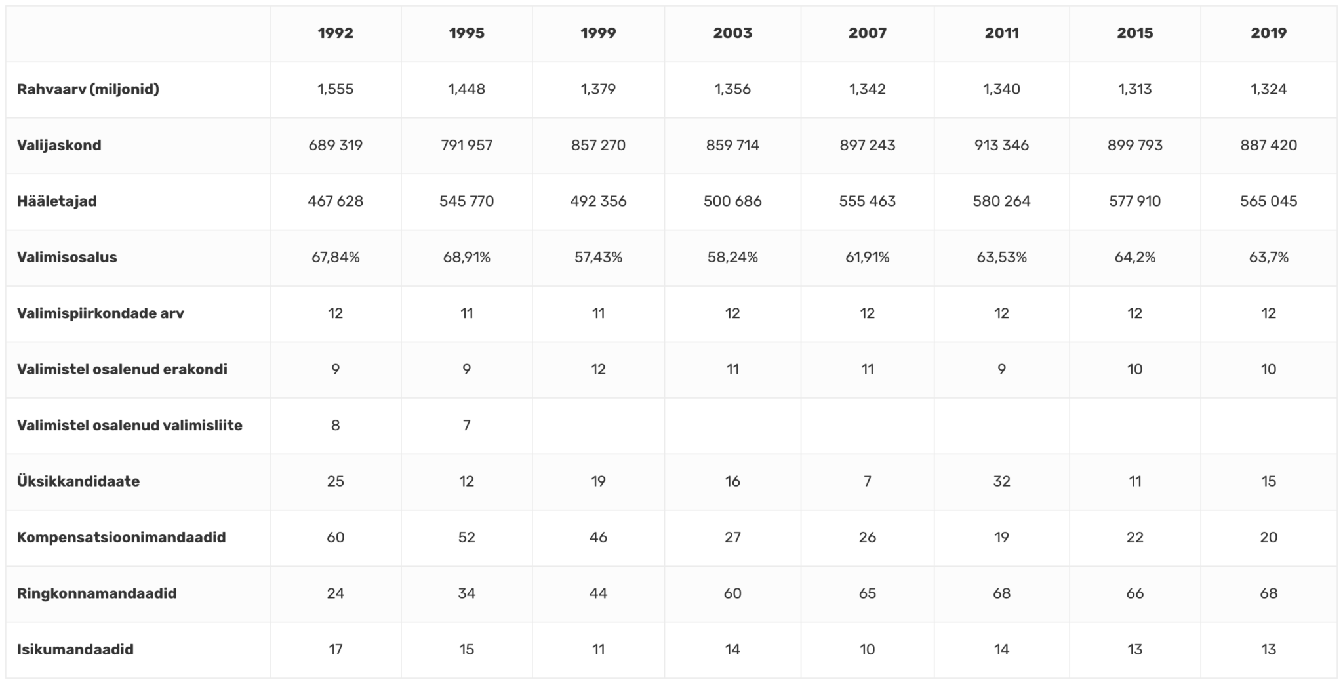This screenshot has width=1343, height=684.
Task: Click the 1992 column header
Action: 335,33
